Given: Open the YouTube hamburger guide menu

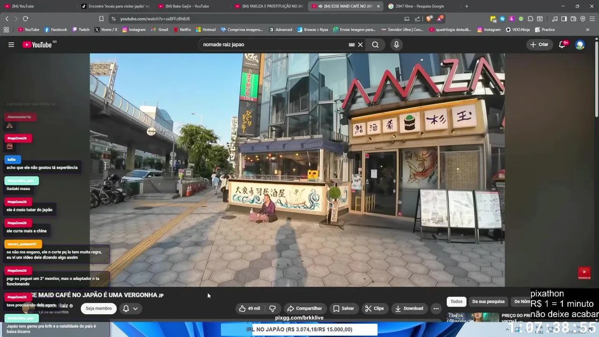Looking at the screenshot, I should (11, 44).
